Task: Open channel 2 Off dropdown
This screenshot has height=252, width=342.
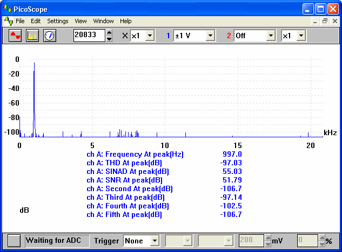Action: [271, 36]
